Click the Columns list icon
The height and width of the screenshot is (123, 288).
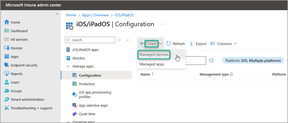[213, 43]
